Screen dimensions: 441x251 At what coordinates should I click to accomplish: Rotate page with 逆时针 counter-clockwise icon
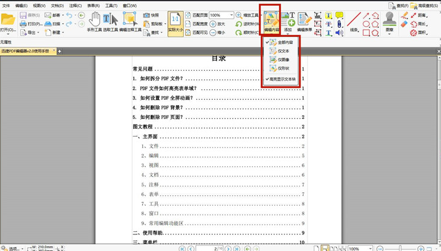click(x=239, y=24)
